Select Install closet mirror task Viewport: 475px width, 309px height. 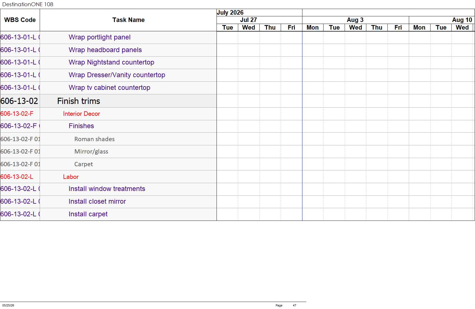point(97,201)
